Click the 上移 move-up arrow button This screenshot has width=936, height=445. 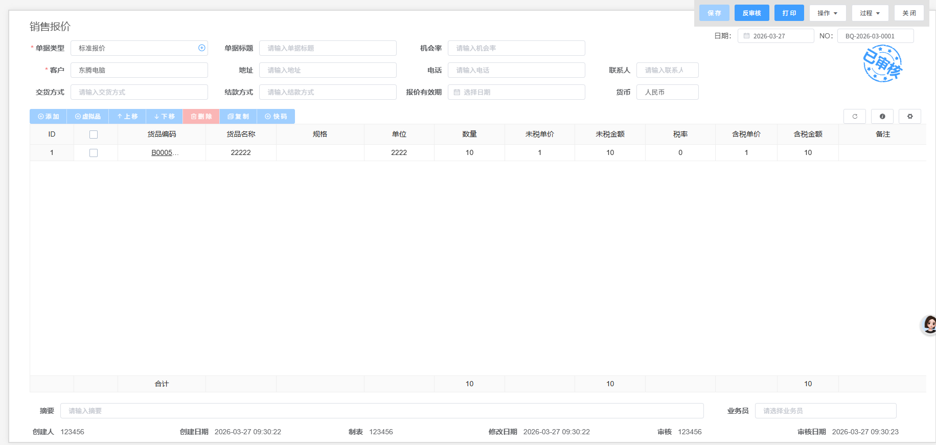point(127,117)
